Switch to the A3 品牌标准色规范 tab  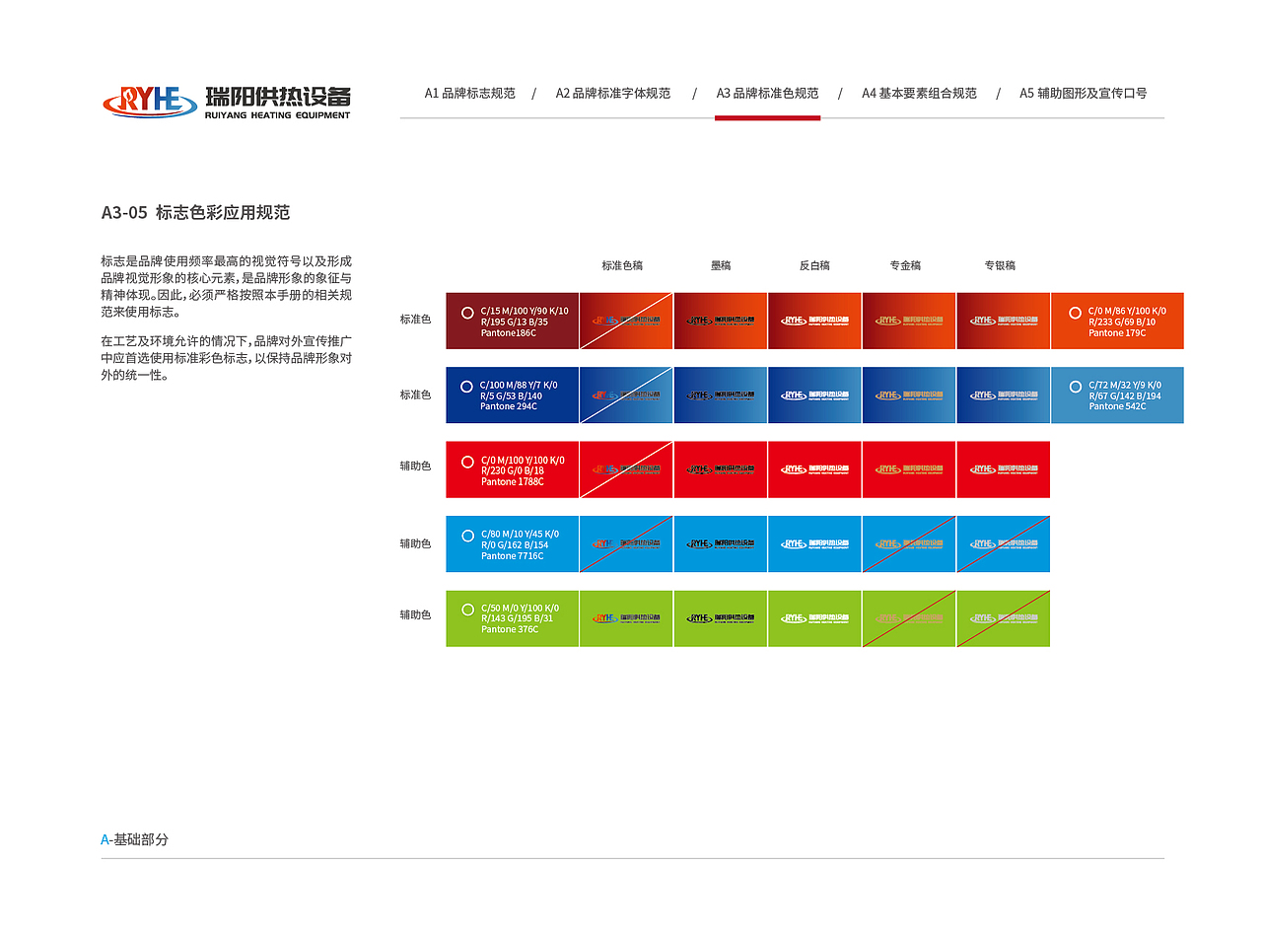pyautogui.click(x=767, y=93)
